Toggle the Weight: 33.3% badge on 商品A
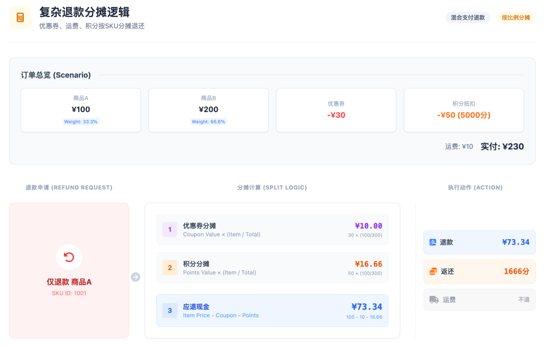Screen dimensions: 548x346 (x=81, y=122)
